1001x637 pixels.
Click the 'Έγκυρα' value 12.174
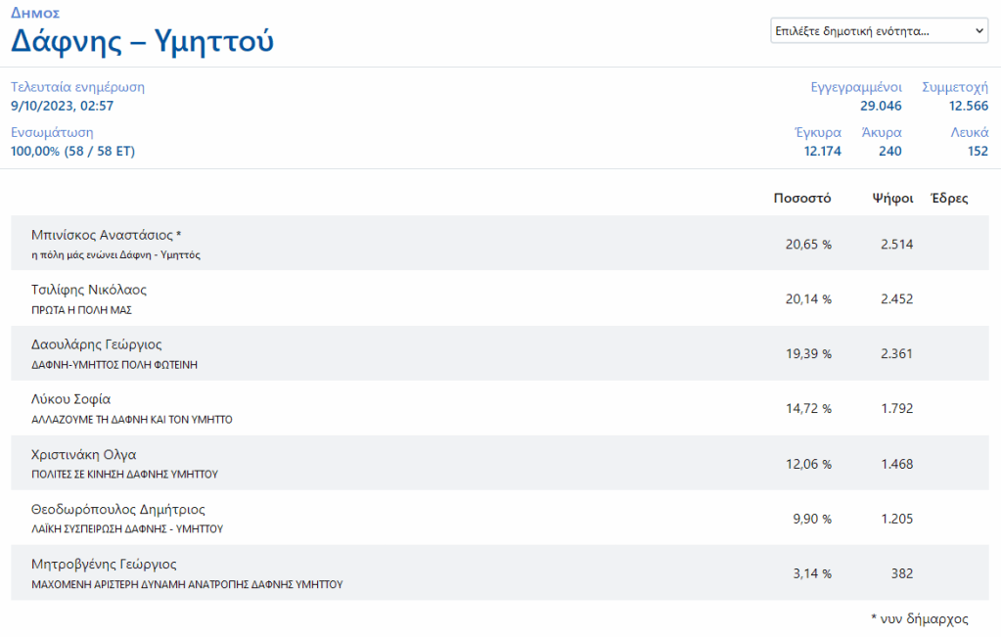click(x=823, y=151)
